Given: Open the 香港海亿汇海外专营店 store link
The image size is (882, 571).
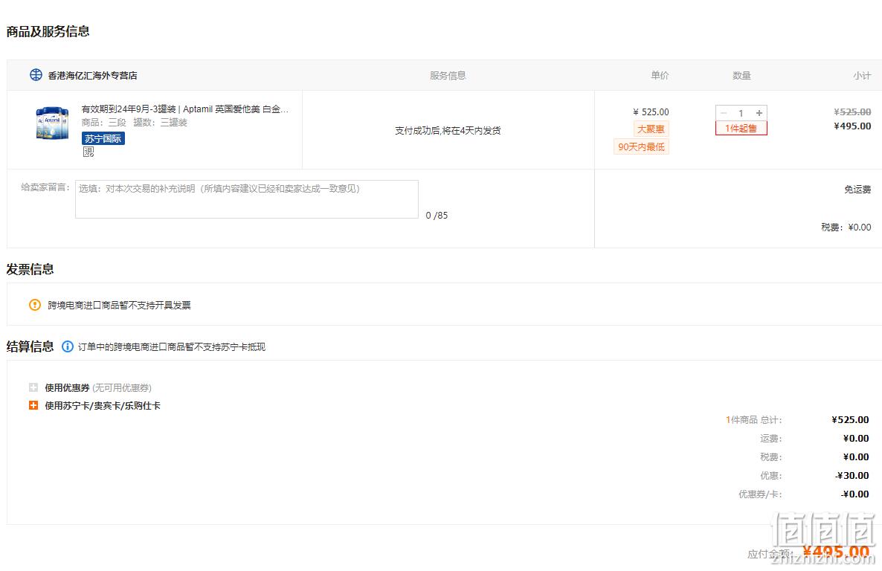Looking at the screenshot, I should (x=92, y=75).
